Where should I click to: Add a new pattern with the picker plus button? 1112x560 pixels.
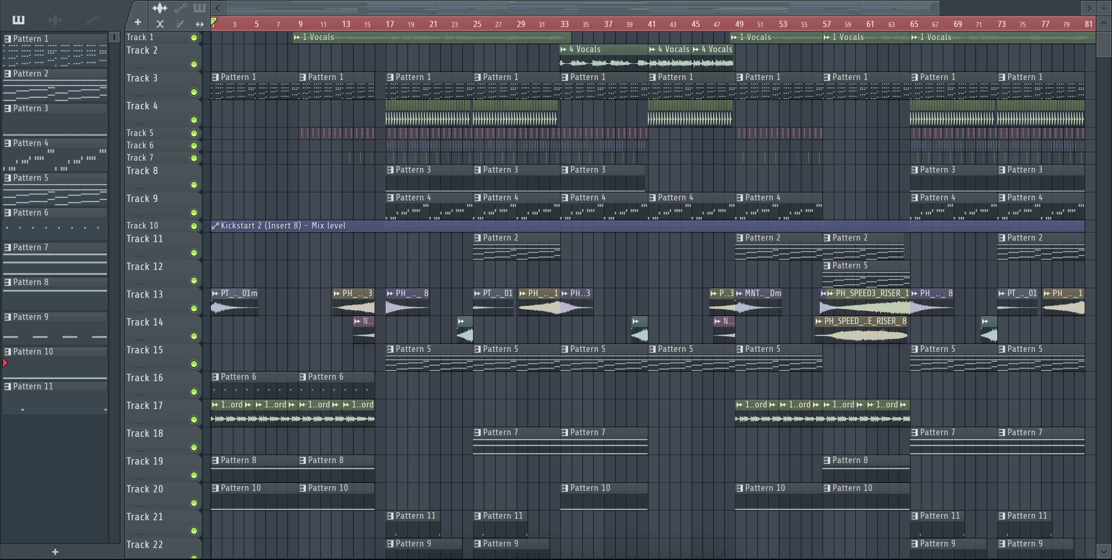pos(55,552)
